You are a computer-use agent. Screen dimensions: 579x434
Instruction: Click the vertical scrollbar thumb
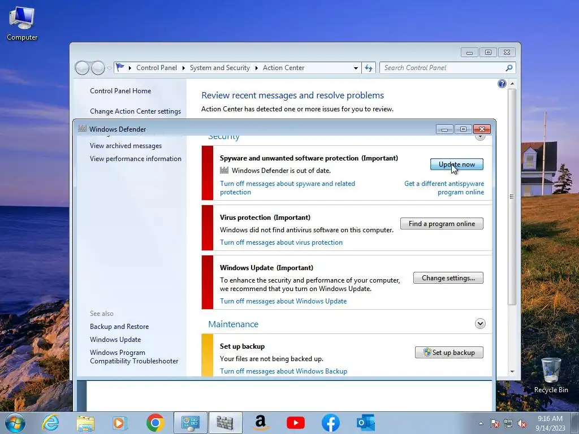[512, 196]
